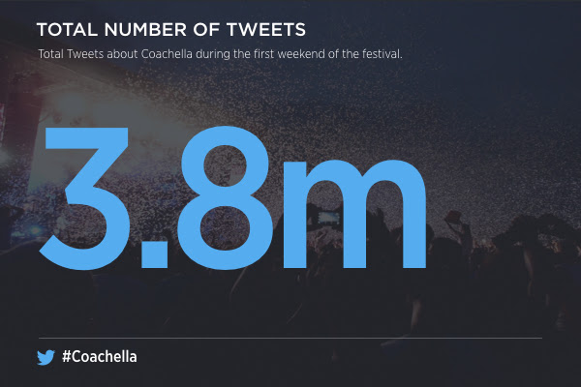Click the big blue letter m
This screenshot has height=387, width=581.
(355, 213)
